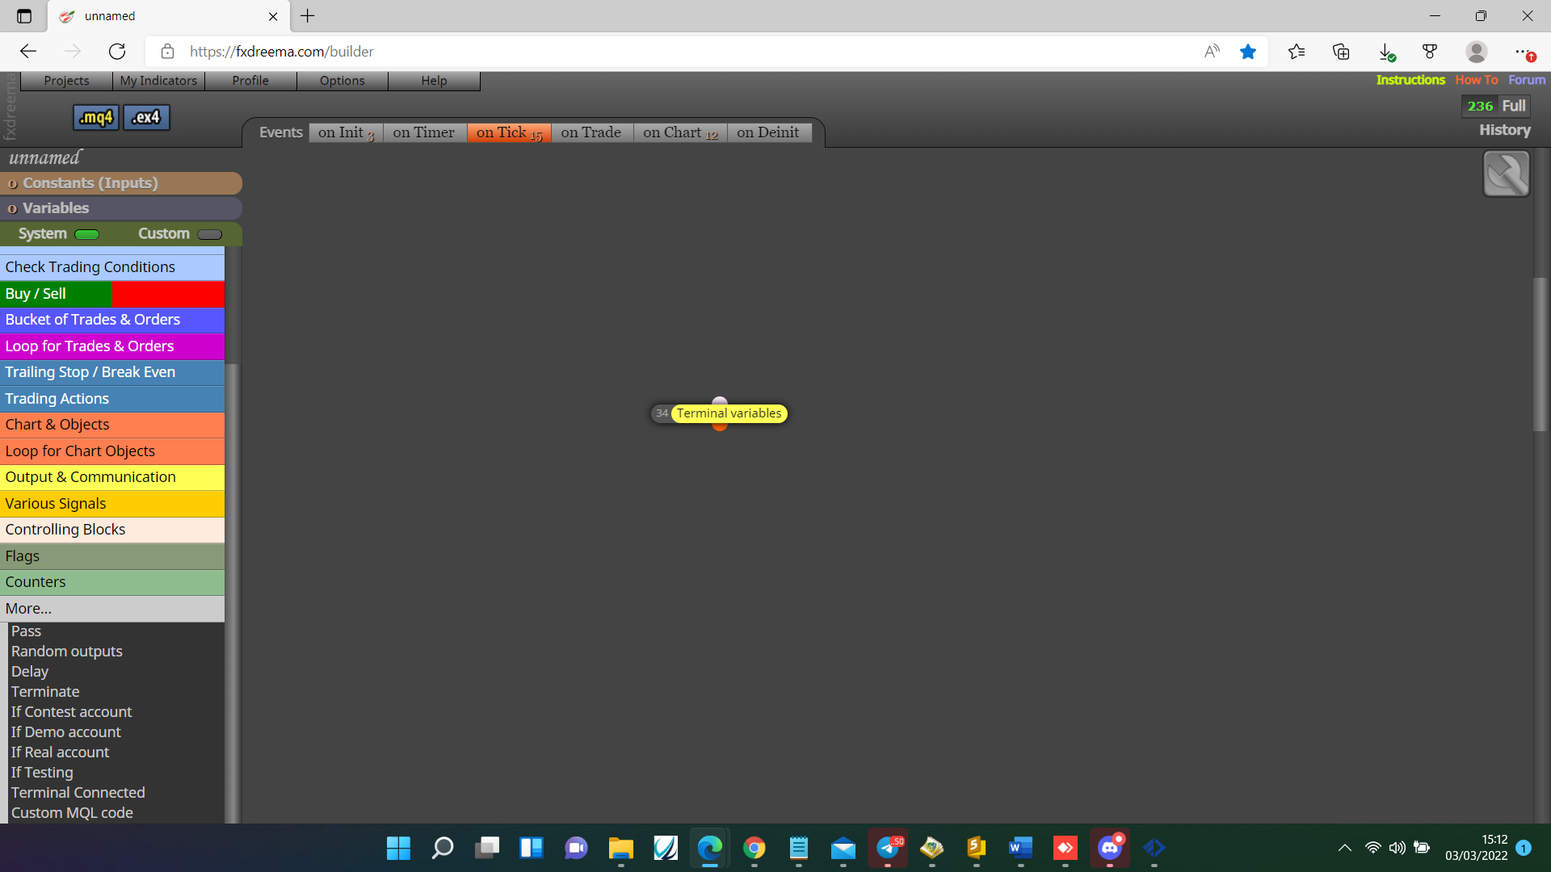
Task: Switch to the on Deinit event tab
Action: [x=768, y=132]
